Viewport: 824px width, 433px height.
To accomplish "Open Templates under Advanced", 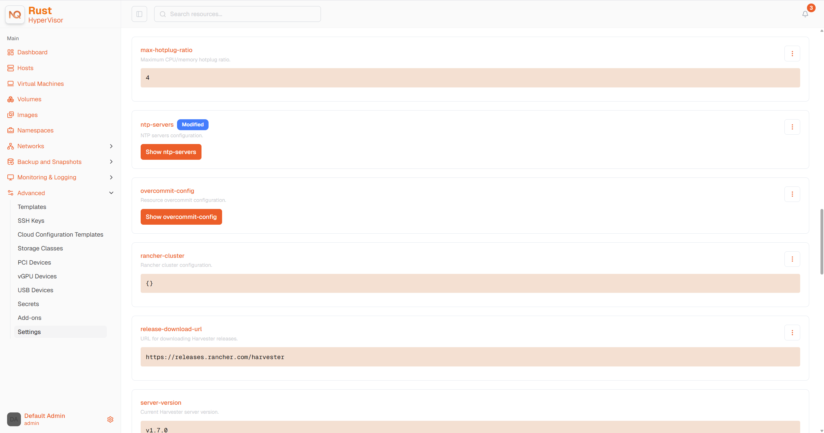I will tap(32, 207).
